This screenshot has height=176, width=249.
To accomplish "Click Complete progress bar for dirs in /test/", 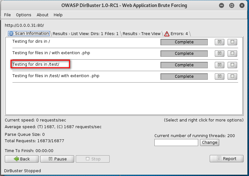I will (x=184, y=65).
